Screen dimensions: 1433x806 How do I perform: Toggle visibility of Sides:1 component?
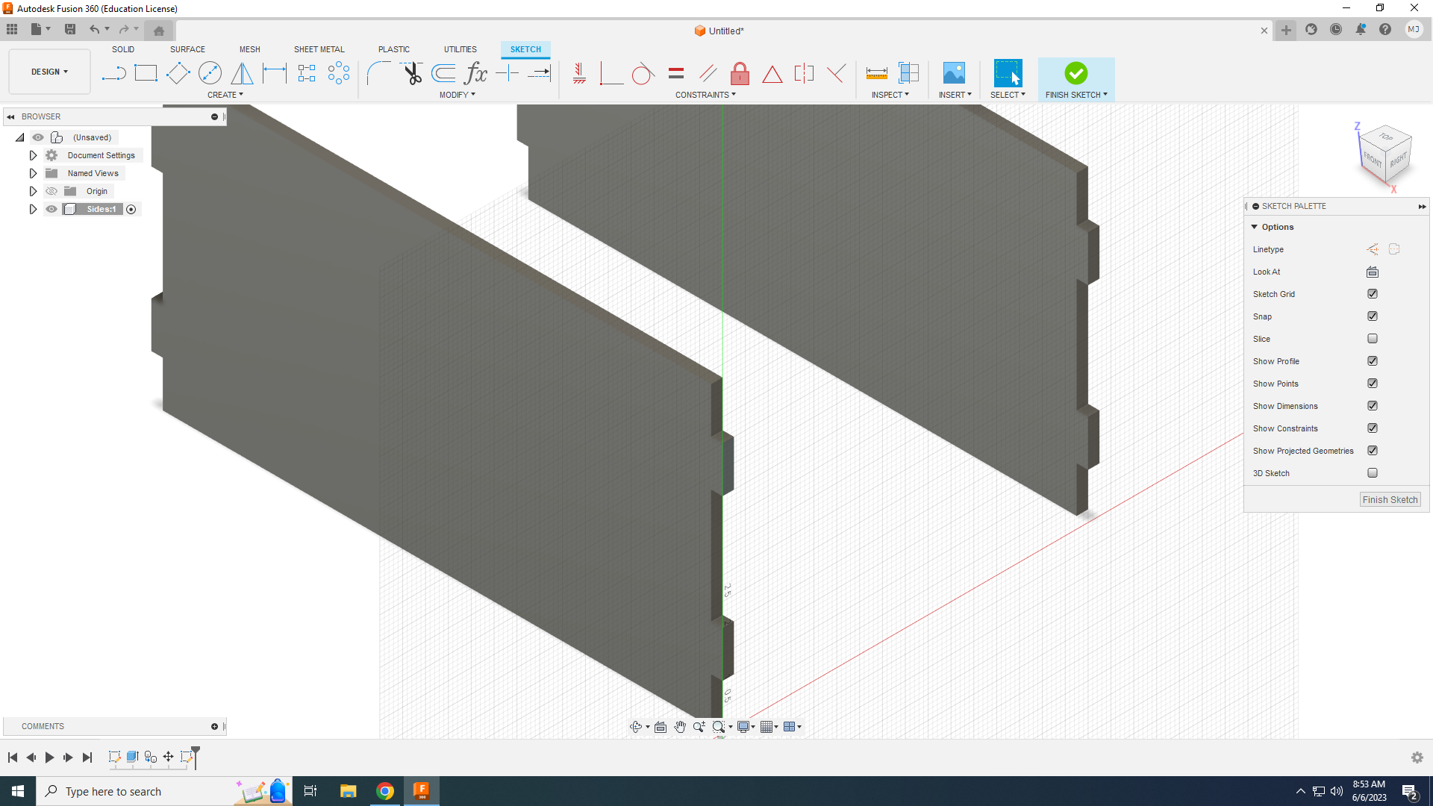coord(50,209)
